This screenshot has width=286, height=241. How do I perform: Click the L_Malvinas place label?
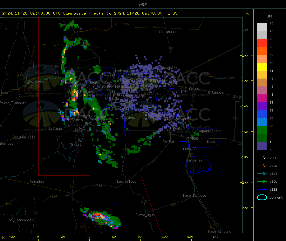tap(125, 117)
